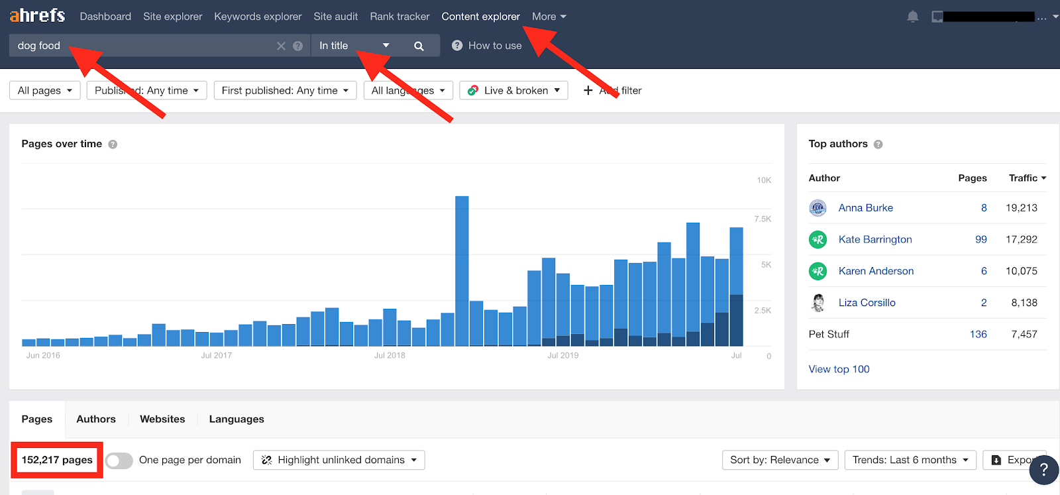Switch to the Websites tab
This screenshot has width=1060, height=495.
[162, 419]
